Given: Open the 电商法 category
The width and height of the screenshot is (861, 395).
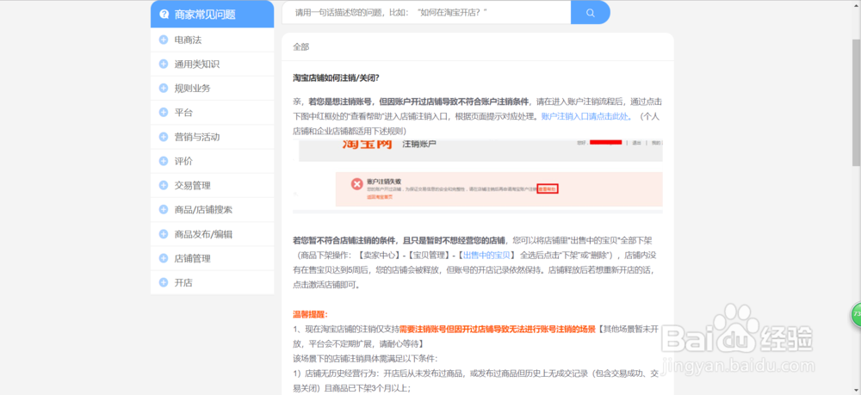Looking at the screenshot, I should tap(212, 40).
